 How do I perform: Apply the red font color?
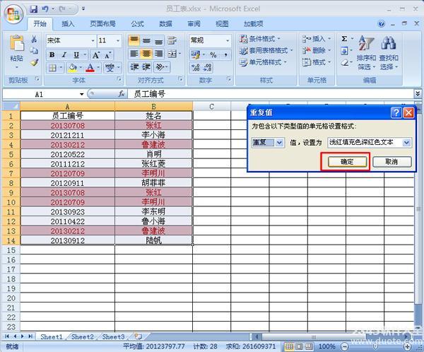[90, 68]
